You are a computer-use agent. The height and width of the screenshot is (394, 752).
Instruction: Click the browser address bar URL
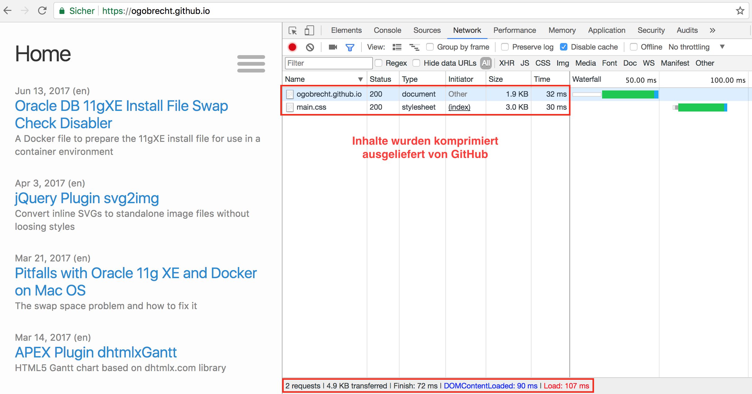point(156,11)
